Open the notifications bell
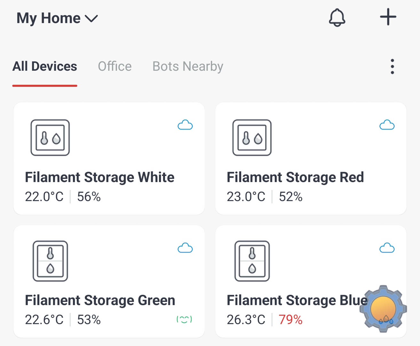This screenshot has height=346, width=420. coord(337,18)
